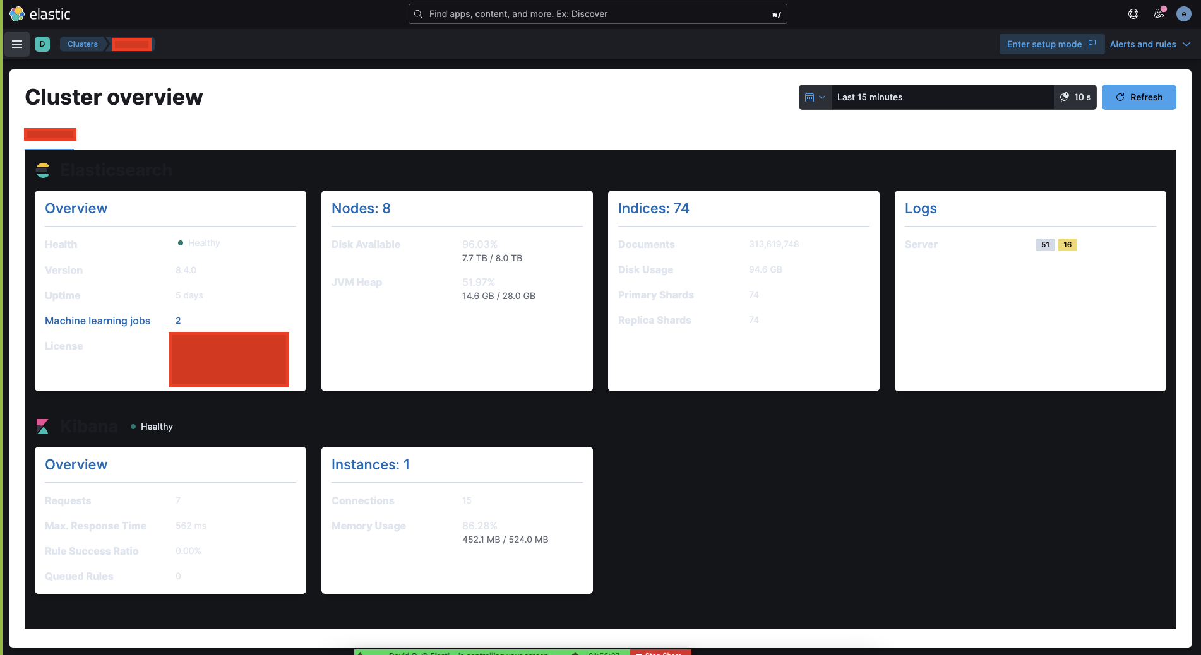The width and height of the screenshot is (1201, 655).
Task: Open the main navigation hamburger menu
Action: pyautogui.click(x=17, y=44)
